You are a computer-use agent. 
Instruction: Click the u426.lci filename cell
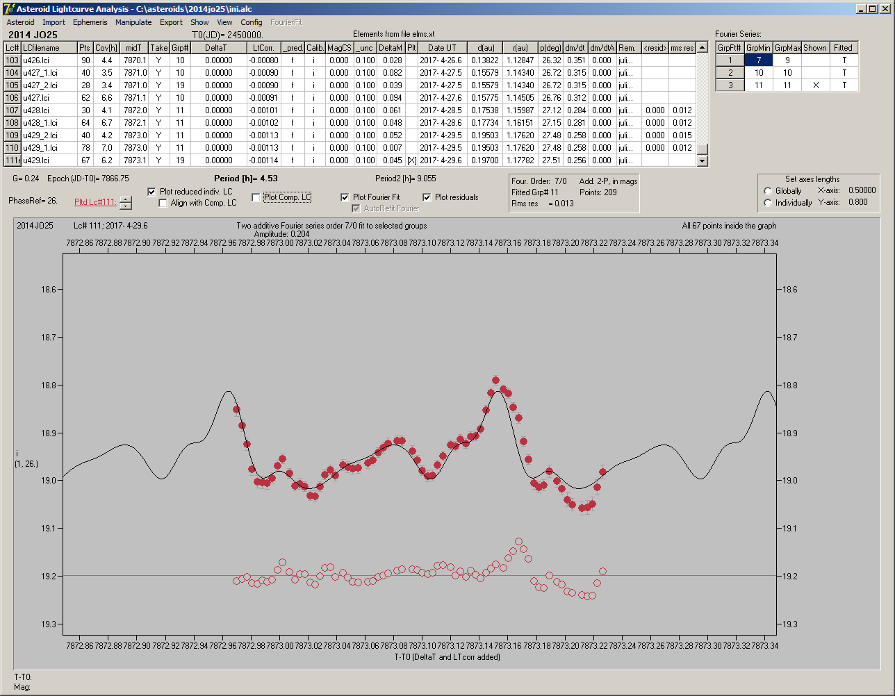49,60
